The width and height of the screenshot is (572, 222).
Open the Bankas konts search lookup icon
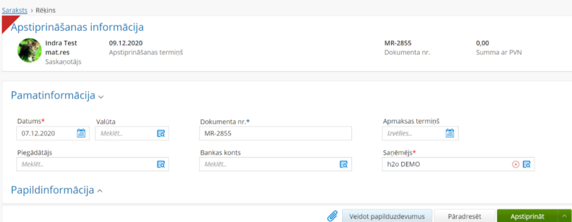[x=344, y=164]
